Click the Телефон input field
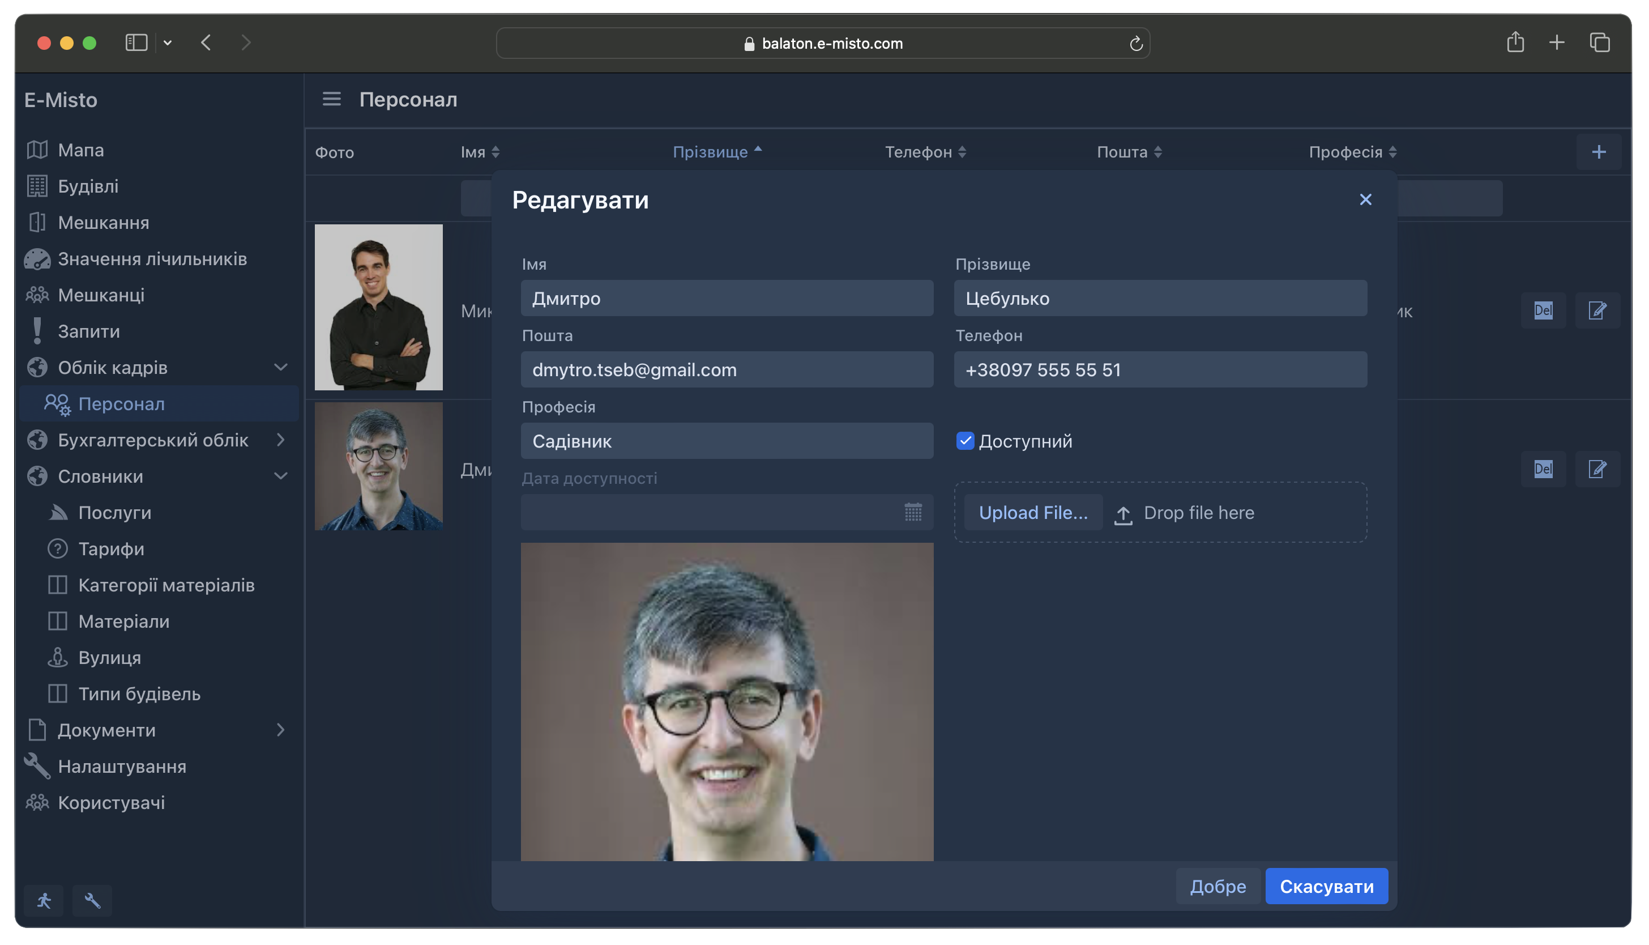The width and height of the screenshot is (1649, 945). 1160,370
